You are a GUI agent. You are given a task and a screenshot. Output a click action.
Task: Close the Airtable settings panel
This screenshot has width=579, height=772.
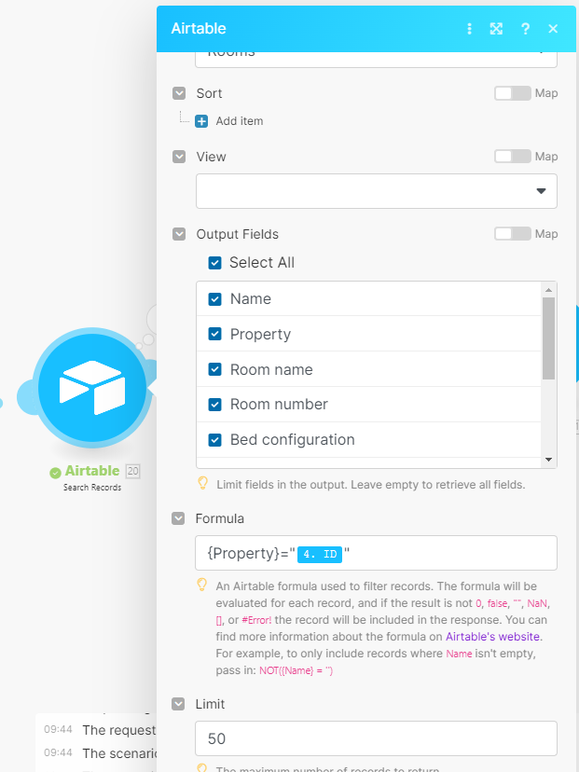tap(553, 29)
